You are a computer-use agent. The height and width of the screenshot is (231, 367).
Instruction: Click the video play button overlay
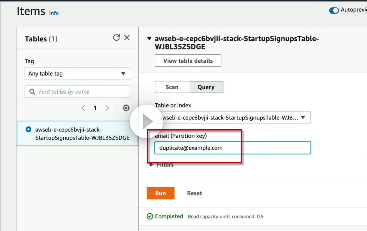click(x=146, y=121)
